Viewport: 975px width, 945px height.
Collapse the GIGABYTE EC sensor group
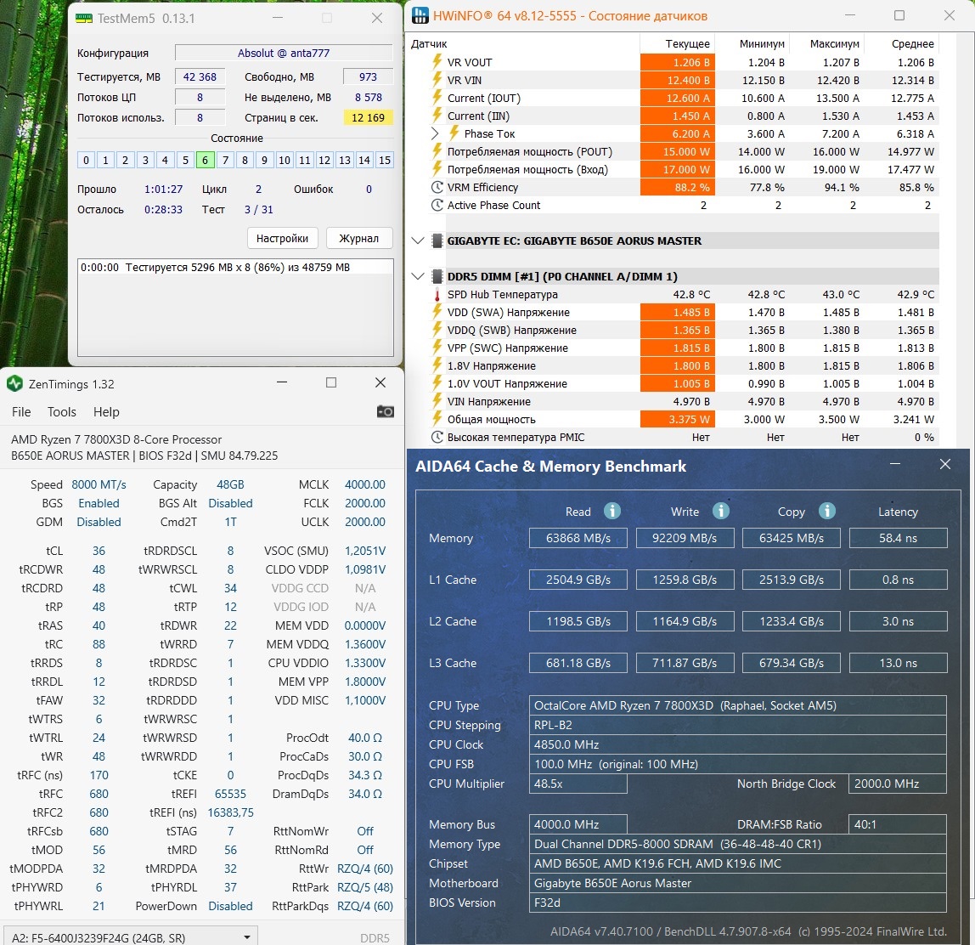pyautogui.click(x=418, y=240)
